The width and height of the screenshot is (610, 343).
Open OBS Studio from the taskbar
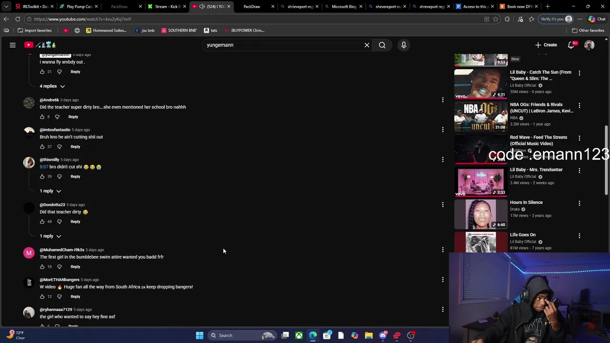411,335
